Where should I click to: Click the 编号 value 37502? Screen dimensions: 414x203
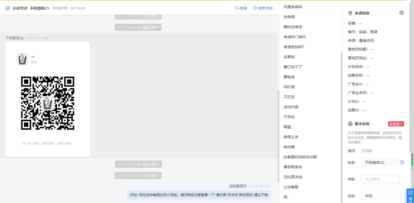tap(367, 151)
